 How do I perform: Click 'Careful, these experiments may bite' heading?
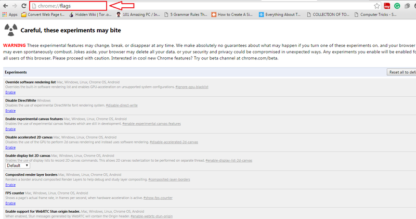[x=71, y=30]
